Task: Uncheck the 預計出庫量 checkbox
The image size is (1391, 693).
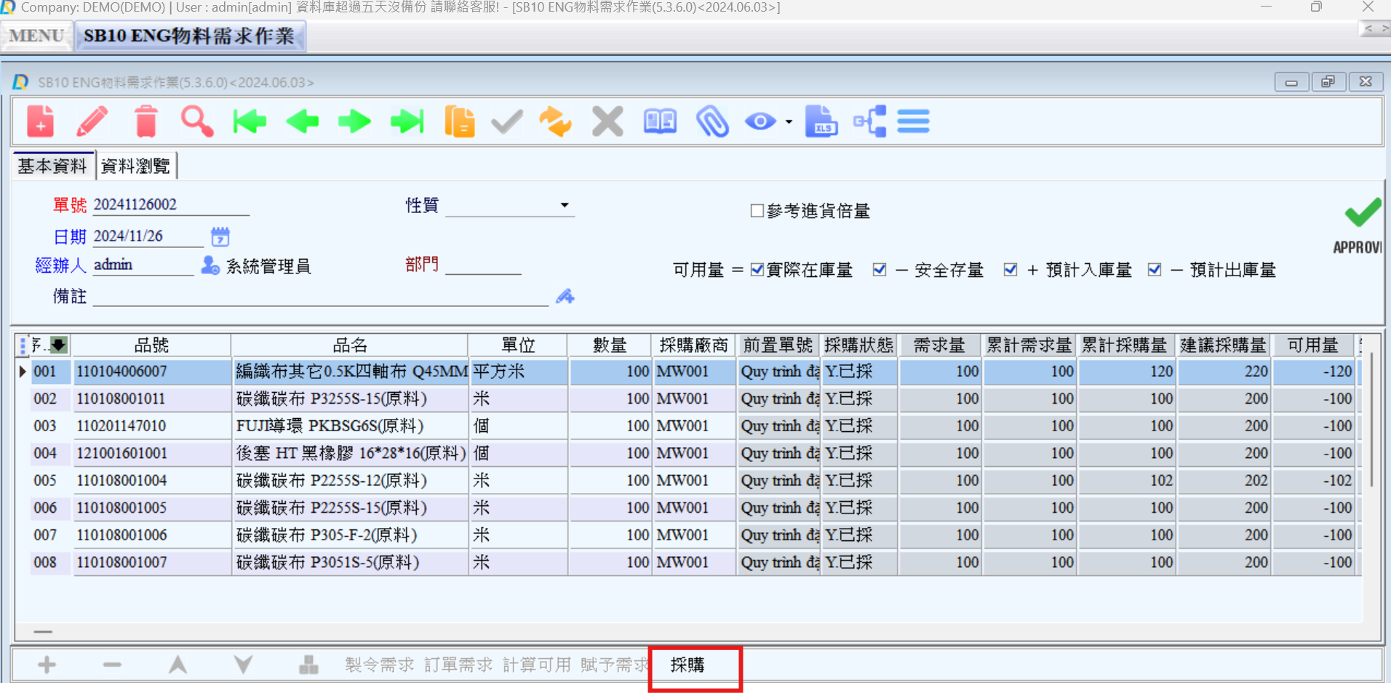Action: pyautogui.click(x=1155, y=270)
